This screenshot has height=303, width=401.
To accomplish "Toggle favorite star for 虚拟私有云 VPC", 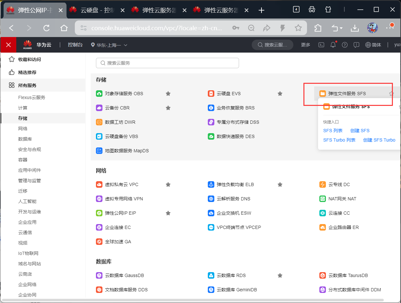I will tap(168, 184).
